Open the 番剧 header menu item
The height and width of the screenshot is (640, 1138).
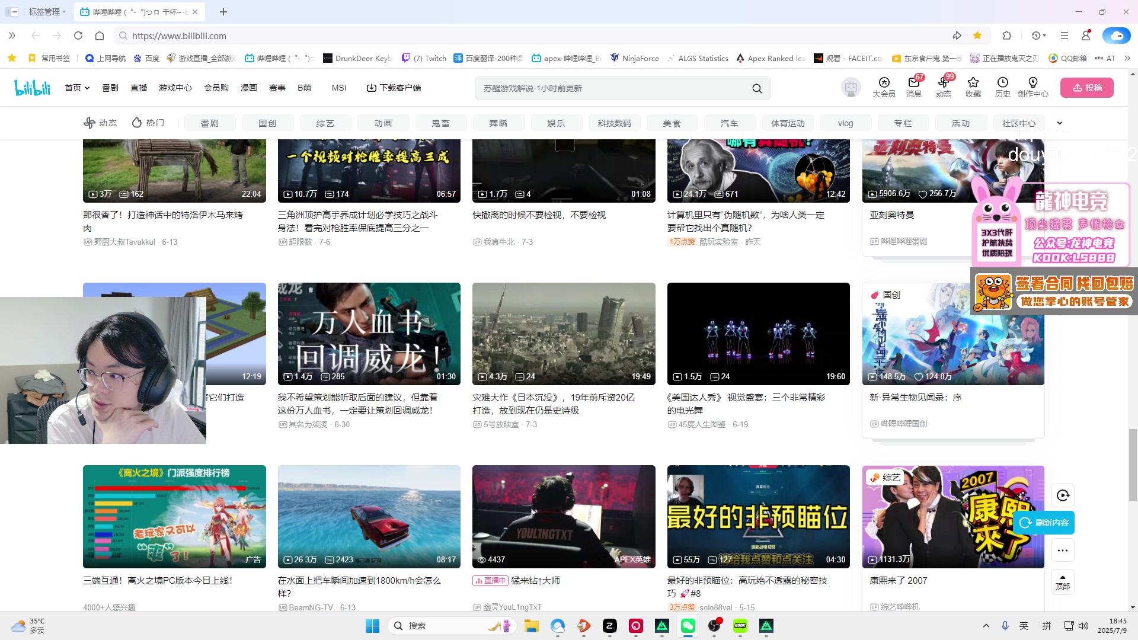tap(110, 88)
